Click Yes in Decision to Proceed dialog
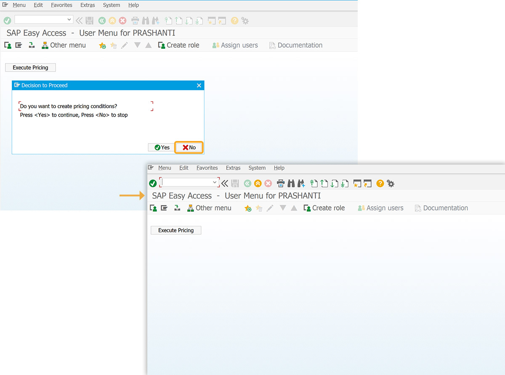 [162, 147]
